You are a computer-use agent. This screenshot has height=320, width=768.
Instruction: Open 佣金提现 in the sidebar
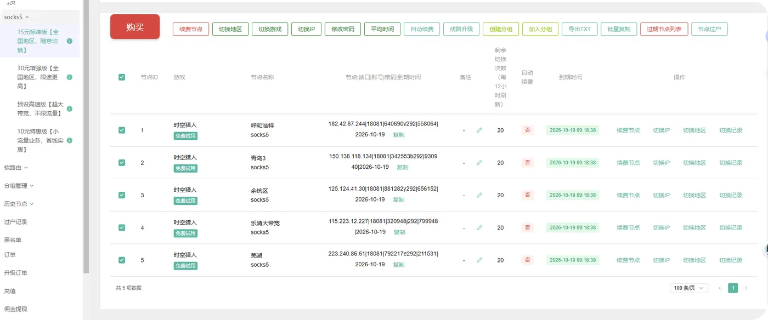[x=16, y=309]
